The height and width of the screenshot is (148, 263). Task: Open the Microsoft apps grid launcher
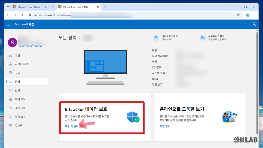(x=8, y=24)
